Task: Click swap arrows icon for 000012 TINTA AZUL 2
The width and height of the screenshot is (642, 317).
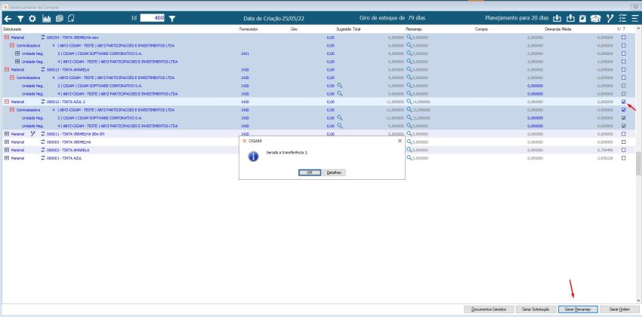Action: click(43, 102)
